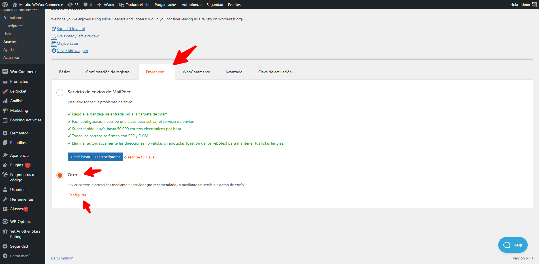Click the plus icon next to Añadir
The width and height of the screenshot is (539, 264).
(x=99, y=5)
